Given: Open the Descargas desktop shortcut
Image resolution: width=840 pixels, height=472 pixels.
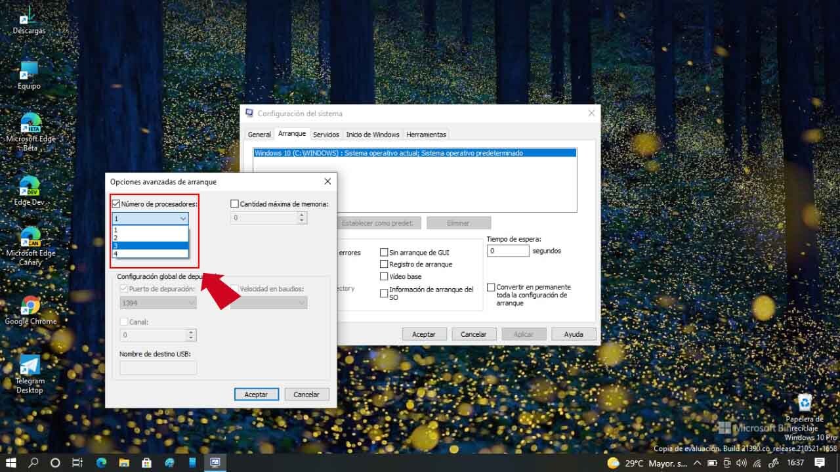Looking at the screenshot, I should click(30, 19).
